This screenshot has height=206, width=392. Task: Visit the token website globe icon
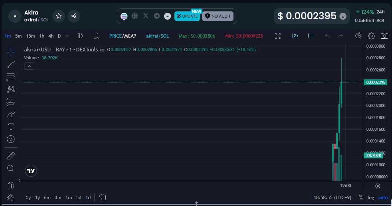click(x=135, y=16)
